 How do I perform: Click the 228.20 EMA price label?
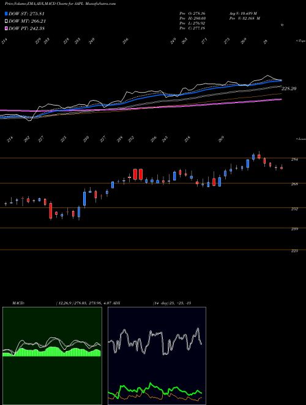(289, 88)
